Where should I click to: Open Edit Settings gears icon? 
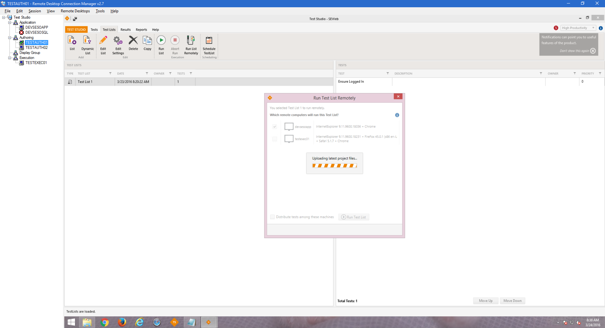click(x=118, y=40)
